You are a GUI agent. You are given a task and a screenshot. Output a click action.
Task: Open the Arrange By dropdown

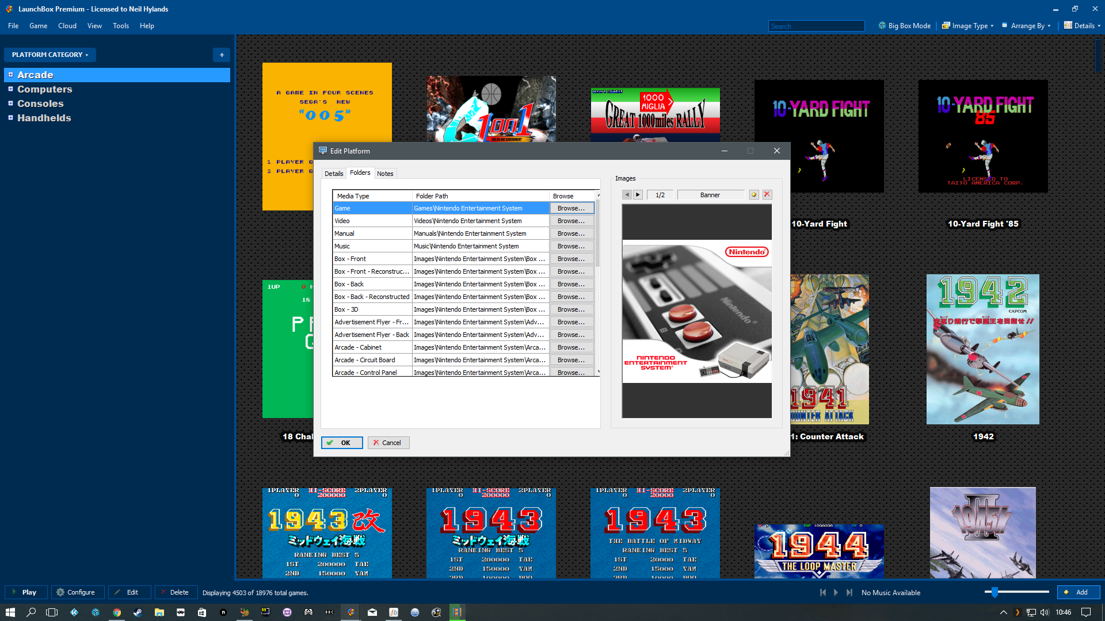1026,26
